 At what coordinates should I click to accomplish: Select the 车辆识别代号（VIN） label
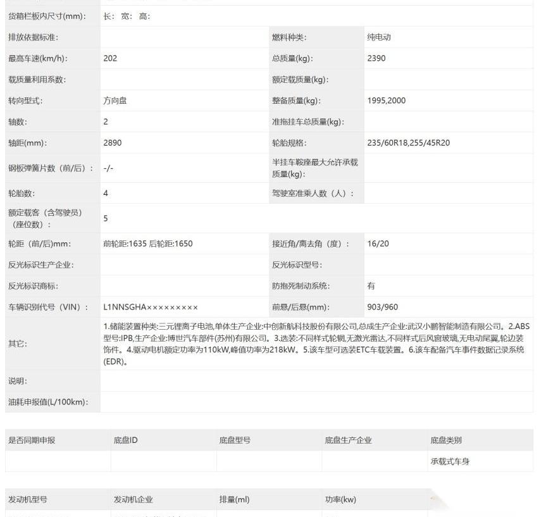48,307
